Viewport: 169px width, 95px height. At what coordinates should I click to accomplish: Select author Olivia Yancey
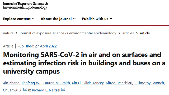[93, 83]
